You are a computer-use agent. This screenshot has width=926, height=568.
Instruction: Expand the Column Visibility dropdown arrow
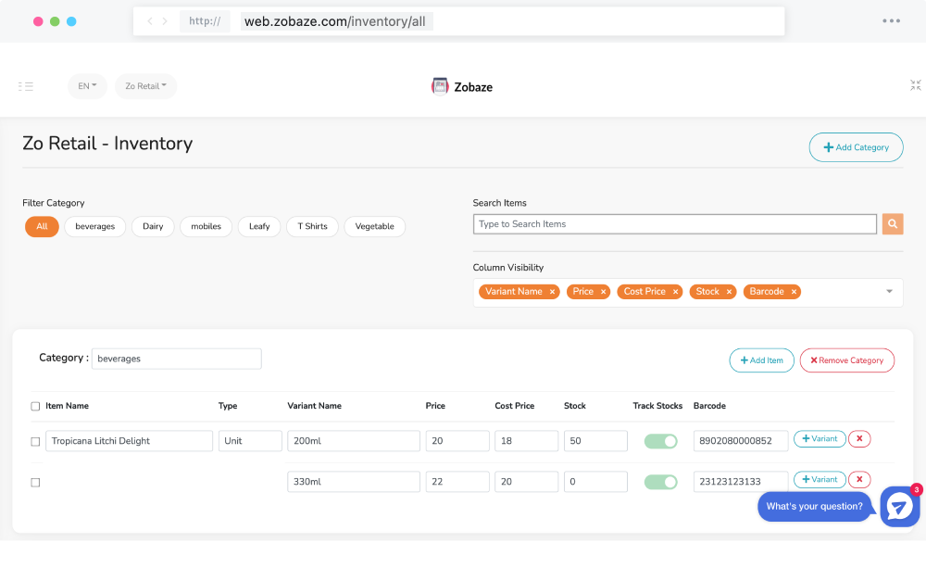click(889, 291)
